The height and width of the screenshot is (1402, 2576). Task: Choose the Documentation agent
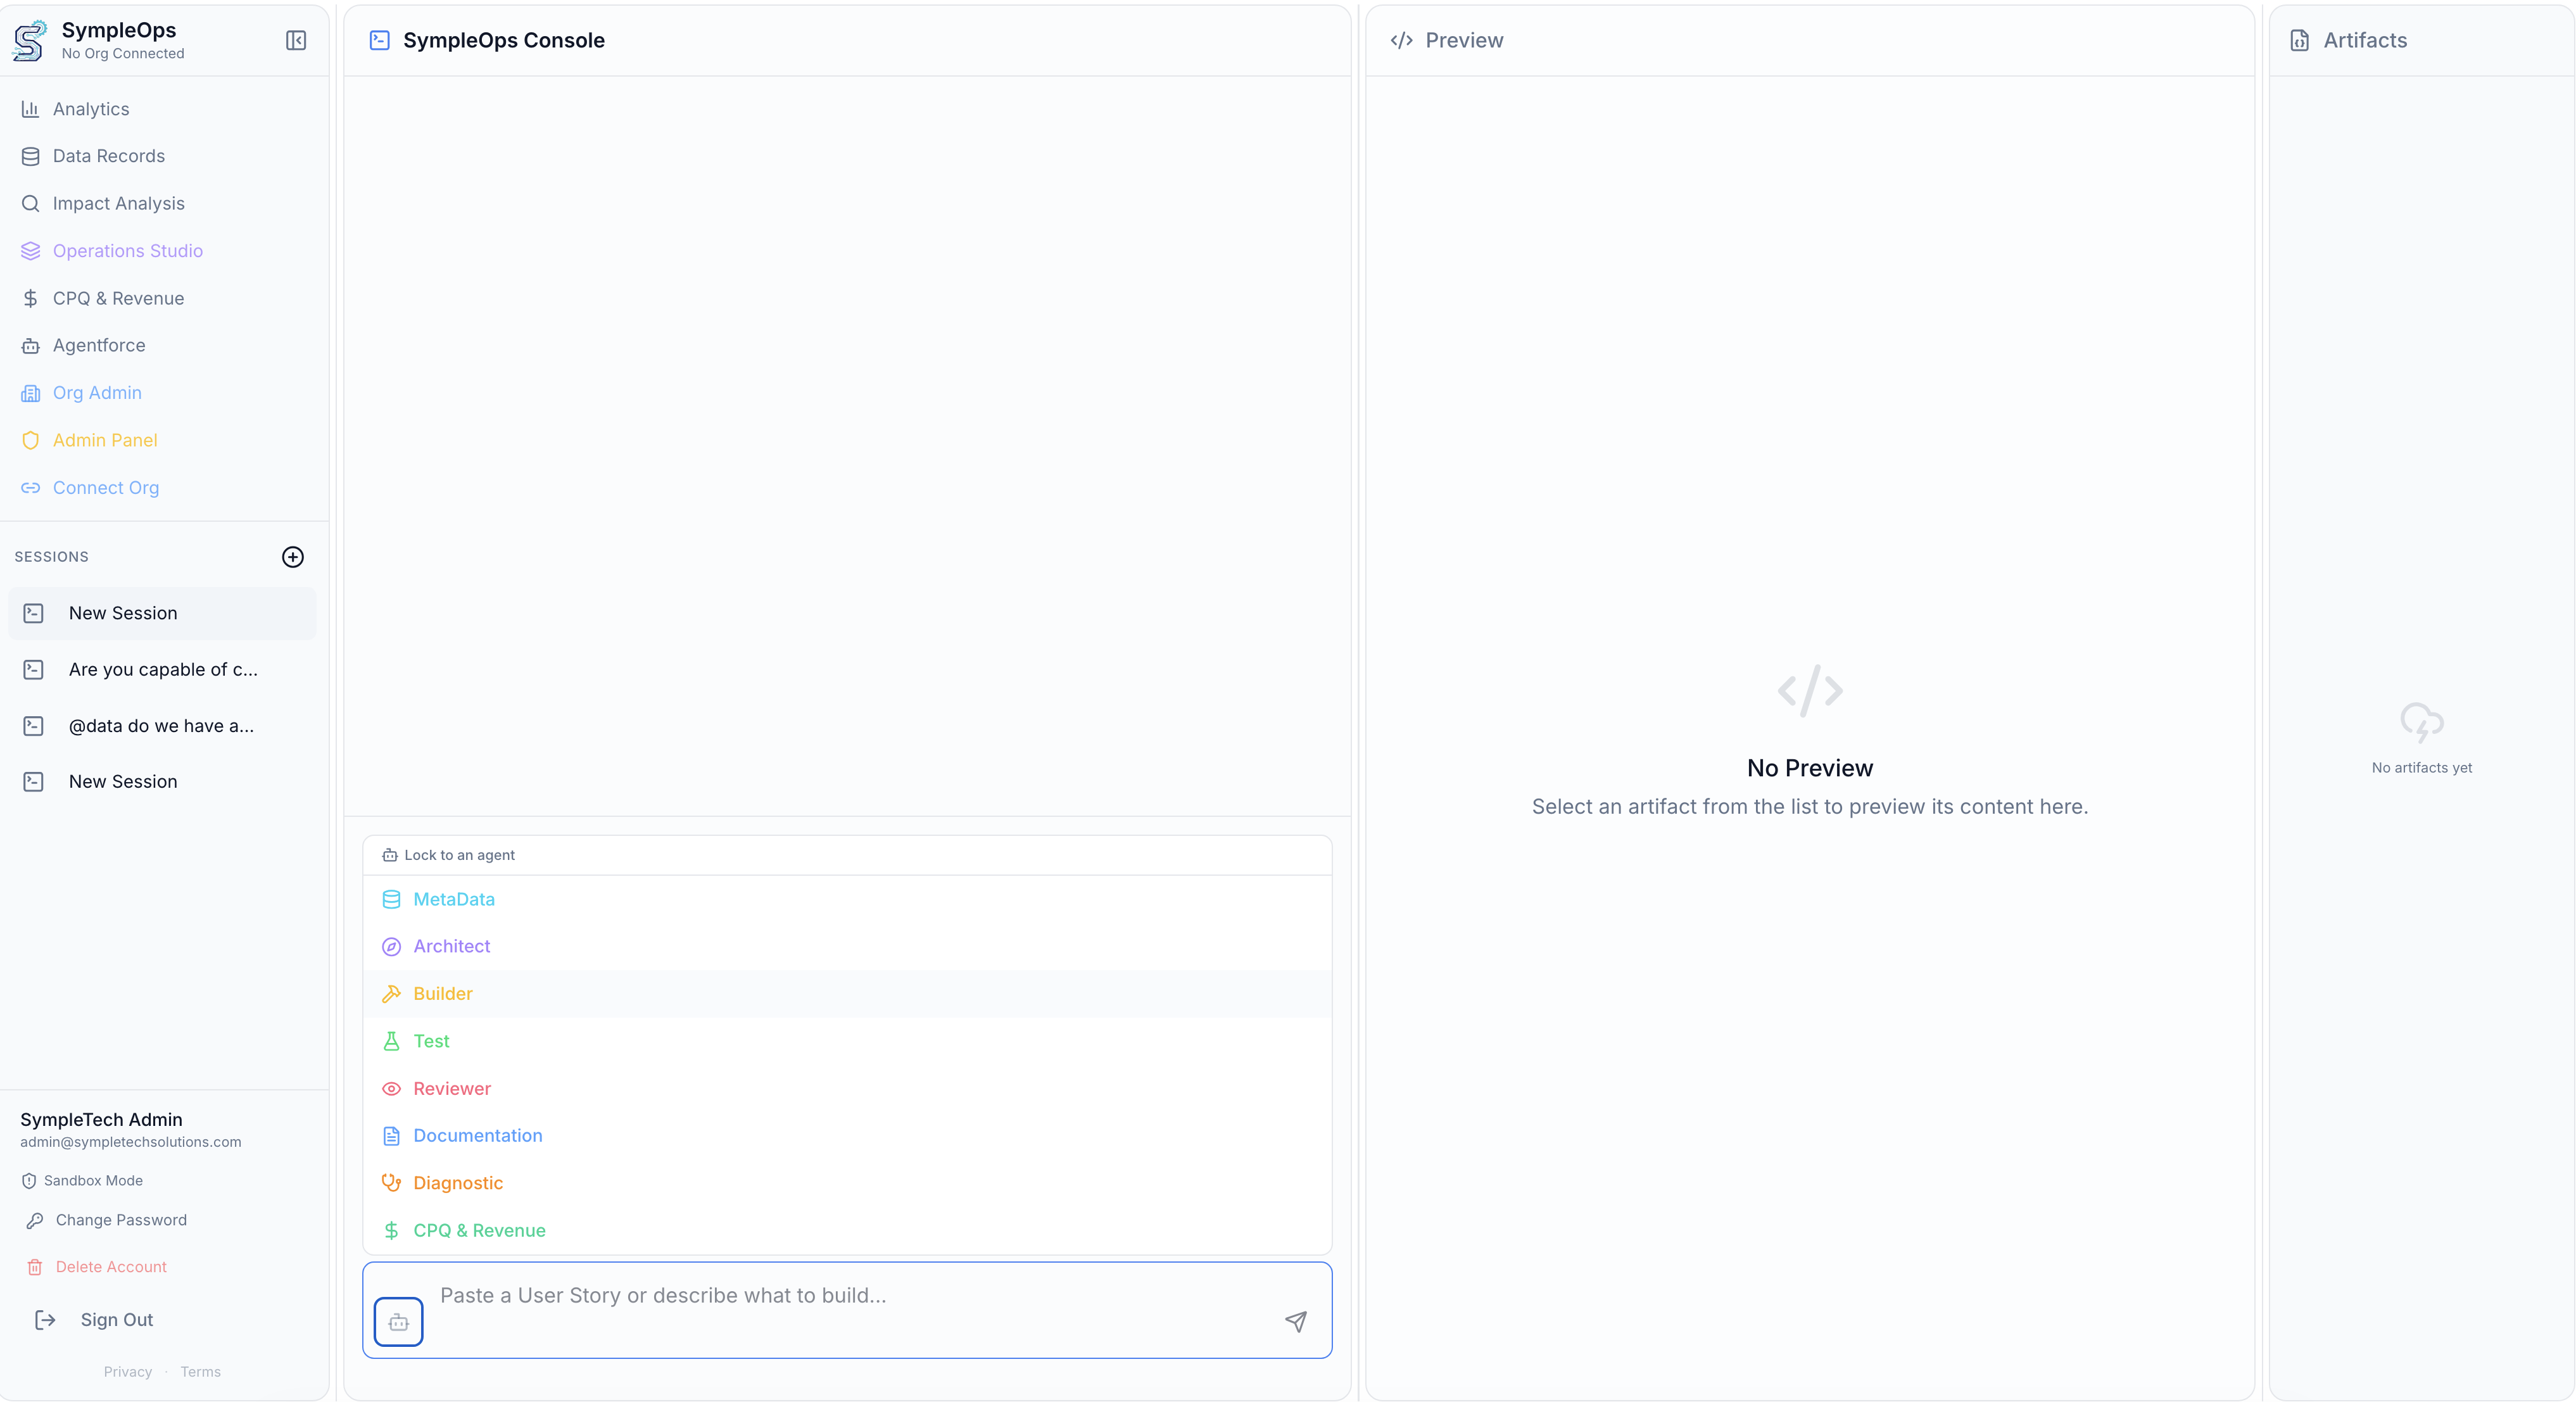pos(847,1136)
